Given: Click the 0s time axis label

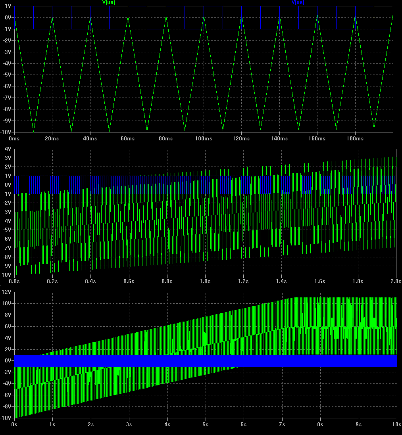Looking at the screenshot, I should (x=14, y=424).
